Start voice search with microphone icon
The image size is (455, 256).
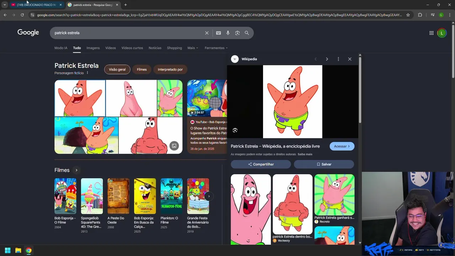click(x=228, y=33)
